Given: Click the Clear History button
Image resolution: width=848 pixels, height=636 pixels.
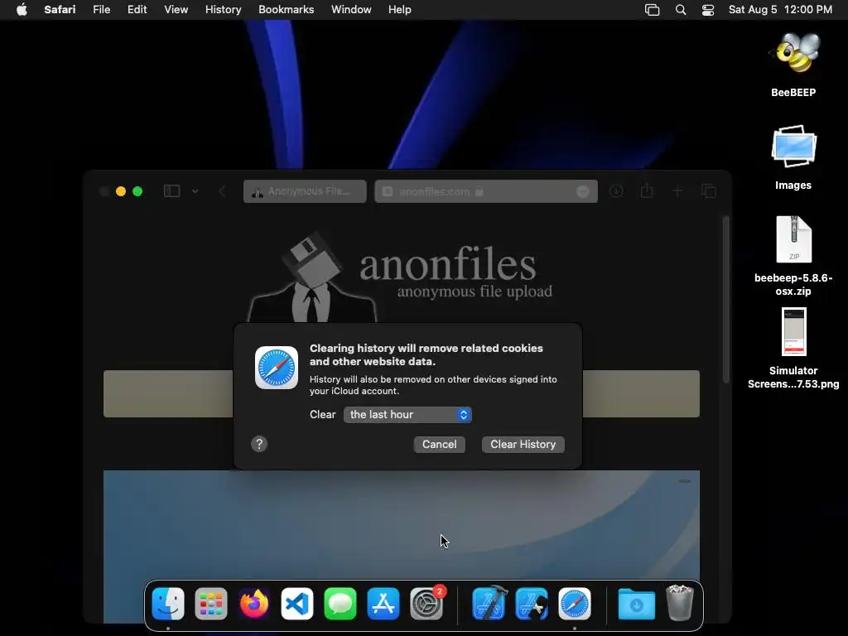Looking at the screenshot, I should [523, 445].
